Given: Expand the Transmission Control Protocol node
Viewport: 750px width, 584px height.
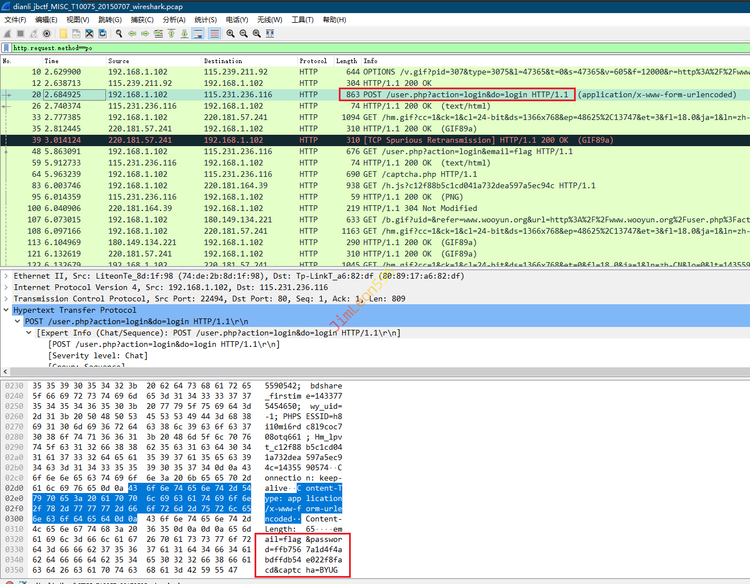Looking at the screenshot, I should pyautogui.click(x=6, y=299).
